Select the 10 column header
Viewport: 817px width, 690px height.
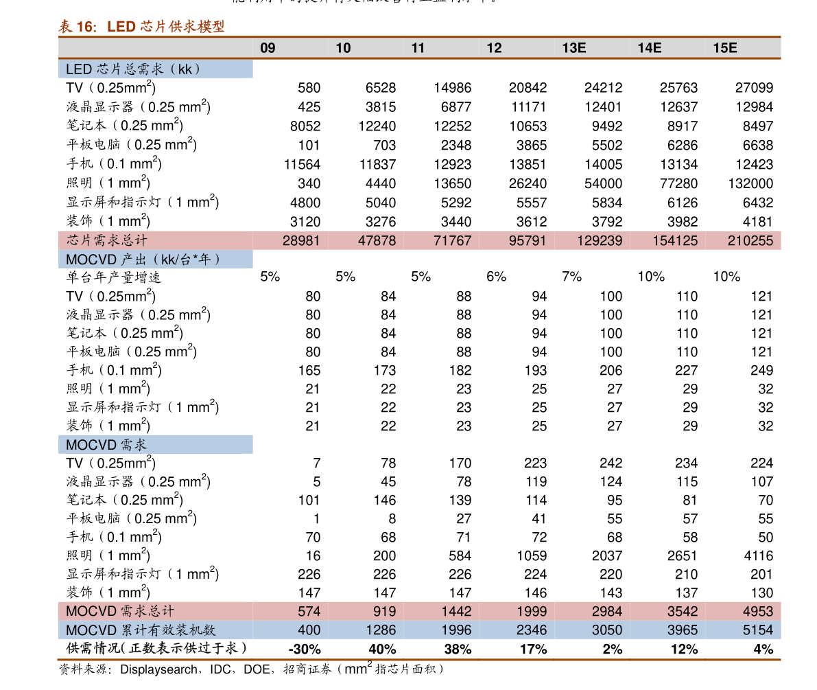pyautogui.click(x=343, y=48)
